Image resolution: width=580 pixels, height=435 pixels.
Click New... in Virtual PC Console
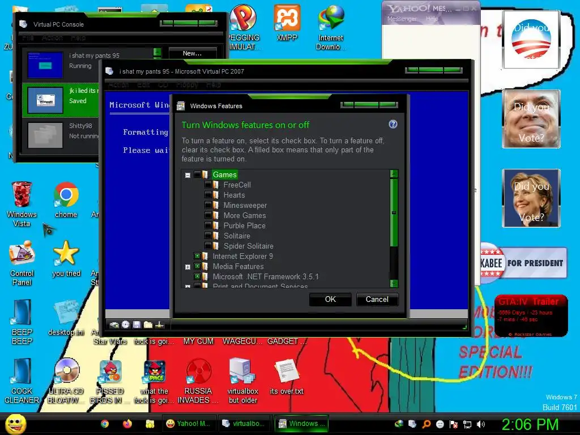[193, 53]
